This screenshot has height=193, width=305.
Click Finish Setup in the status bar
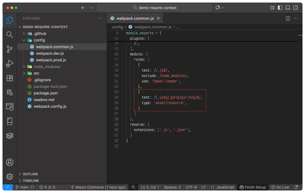click(x=252, y=187)
